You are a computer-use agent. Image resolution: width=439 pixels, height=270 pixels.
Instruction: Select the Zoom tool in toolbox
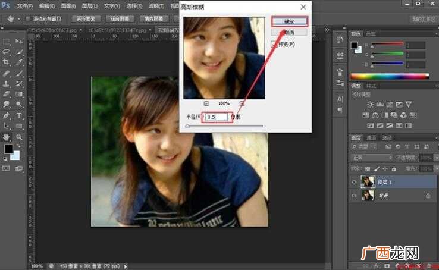[x=19, y=137]
